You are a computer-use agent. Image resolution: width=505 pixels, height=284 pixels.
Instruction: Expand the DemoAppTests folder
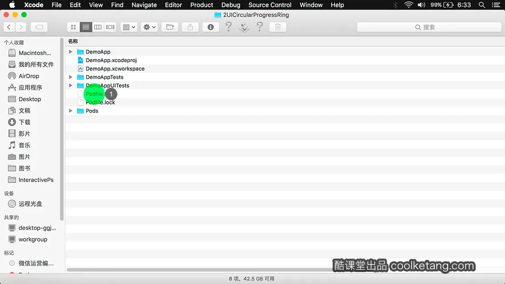pos(71,77)
